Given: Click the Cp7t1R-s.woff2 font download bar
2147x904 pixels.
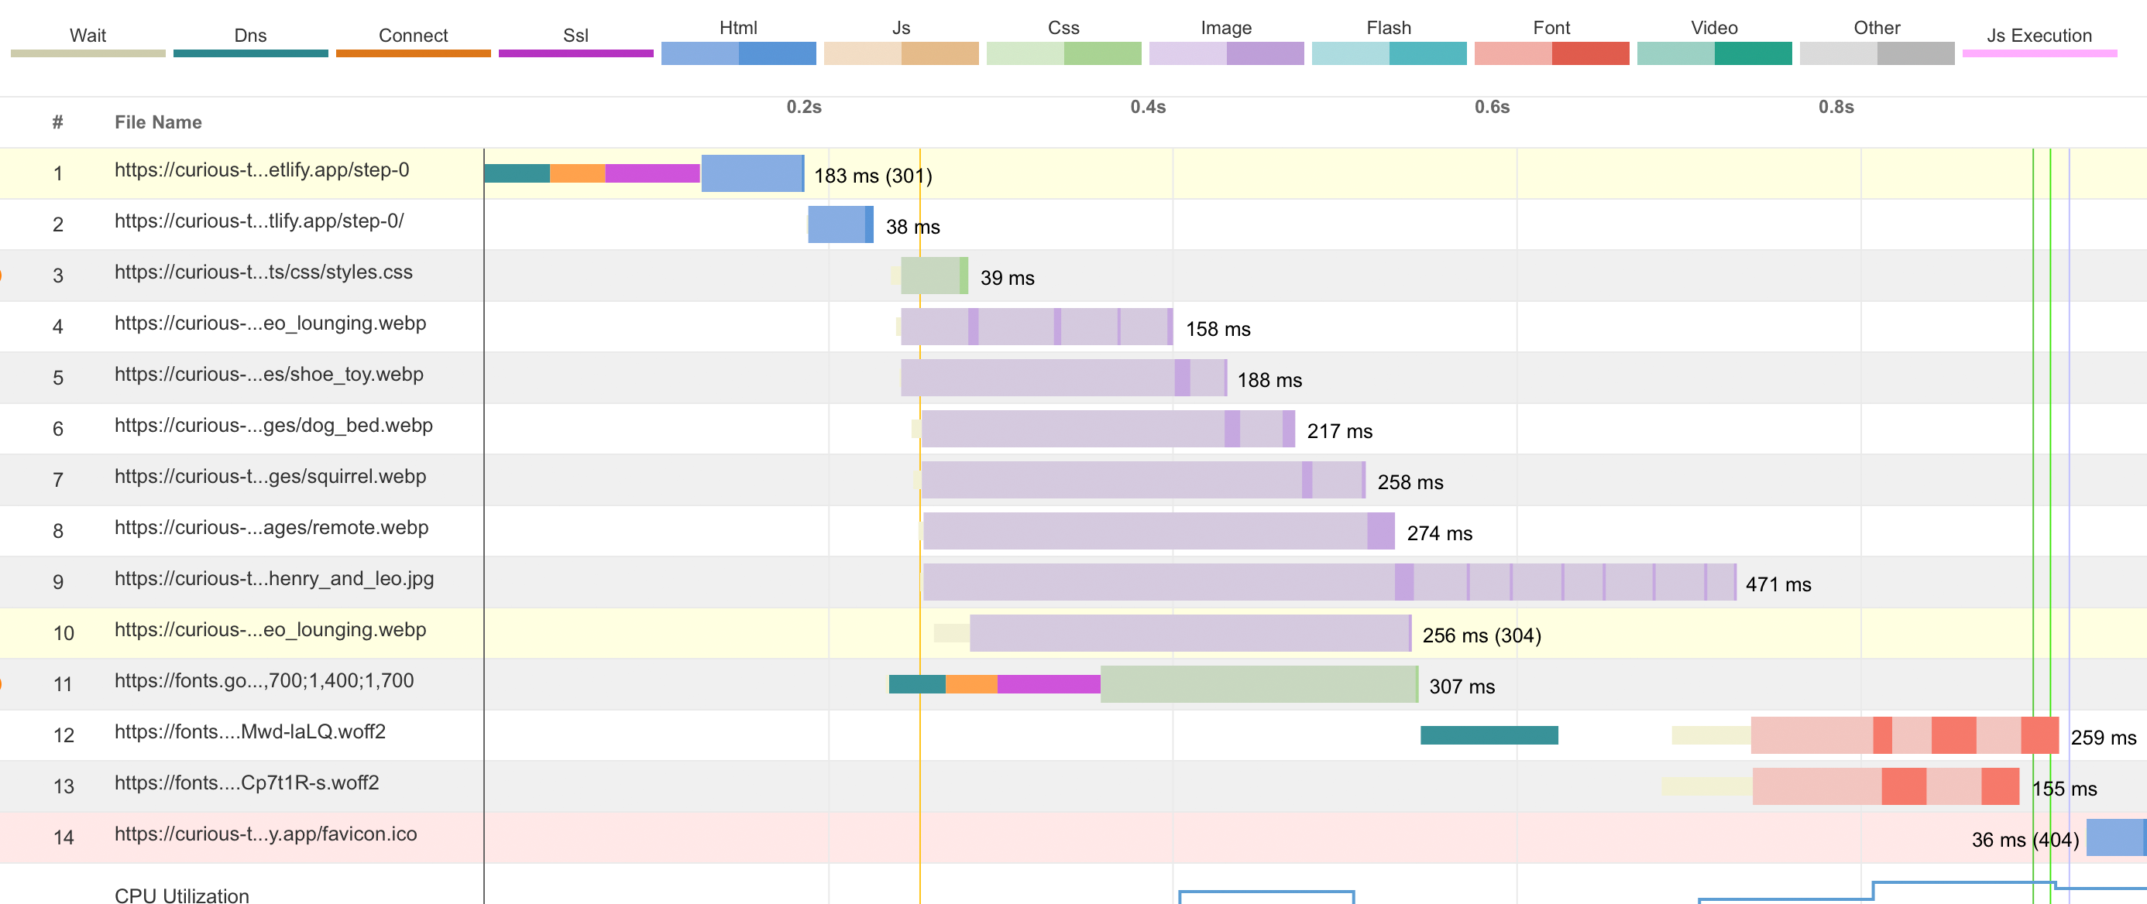Looking at the screenshot, I should coord(1885,786).
